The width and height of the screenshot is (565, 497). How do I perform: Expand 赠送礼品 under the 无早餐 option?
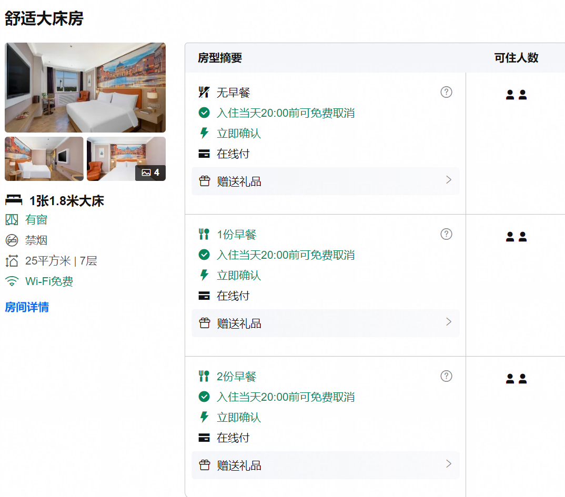(326, 181)
